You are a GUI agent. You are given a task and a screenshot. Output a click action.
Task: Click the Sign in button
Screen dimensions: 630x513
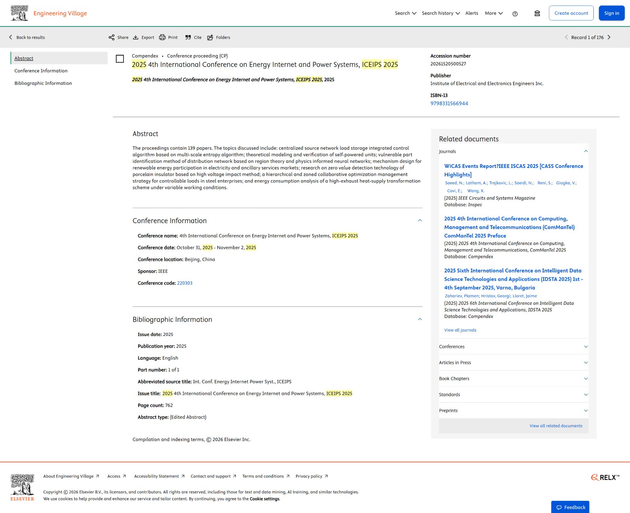point(611,13)
